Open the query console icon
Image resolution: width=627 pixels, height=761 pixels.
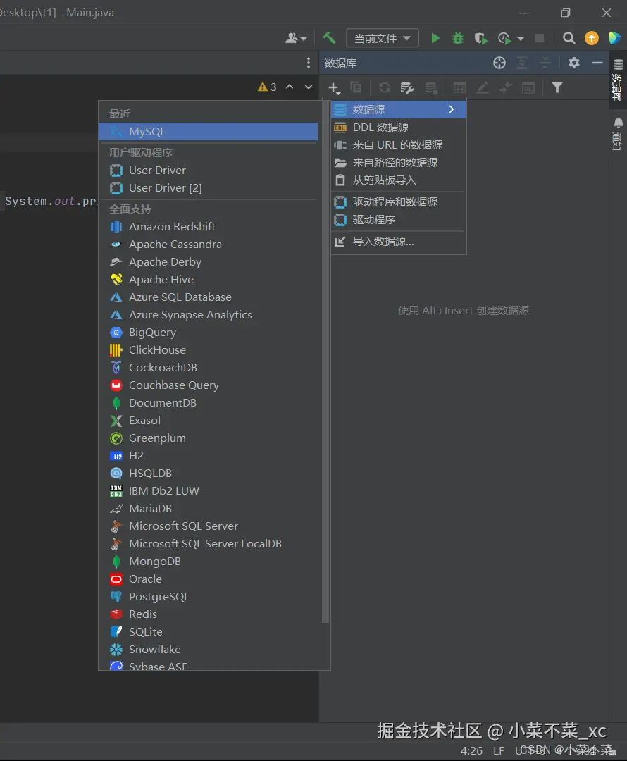(528, 87)
